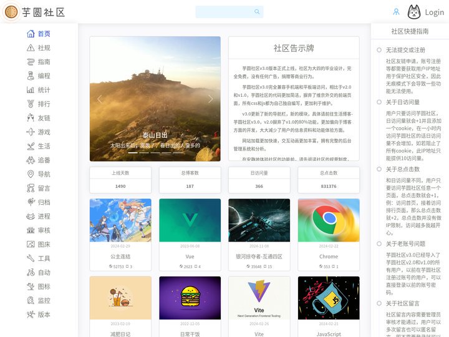Open the Vite logo thumbnail
Viewport: 449px width, 337px height.
click(x=259, y=298)
